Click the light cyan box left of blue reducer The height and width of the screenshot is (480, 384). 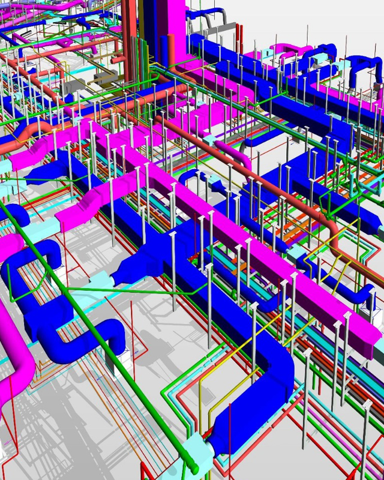point(99,282)
